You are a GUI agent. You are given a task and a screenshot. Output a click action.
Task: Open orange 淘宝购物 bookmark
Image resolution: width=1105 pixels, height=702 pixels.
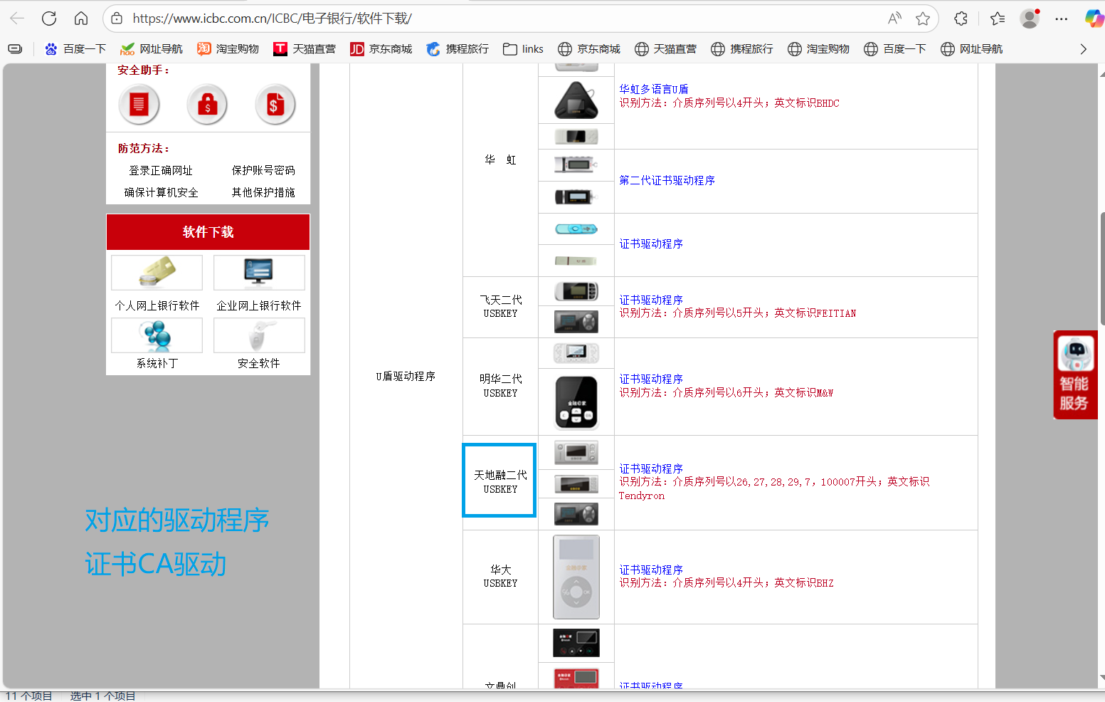[x=228, y=49]
